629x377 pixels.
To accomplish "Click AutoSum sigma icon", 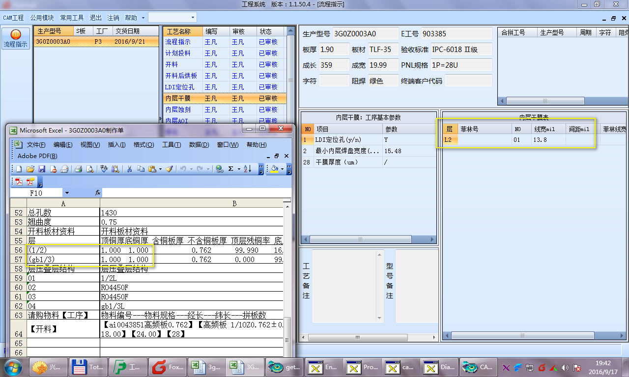I will click(230, 169).
